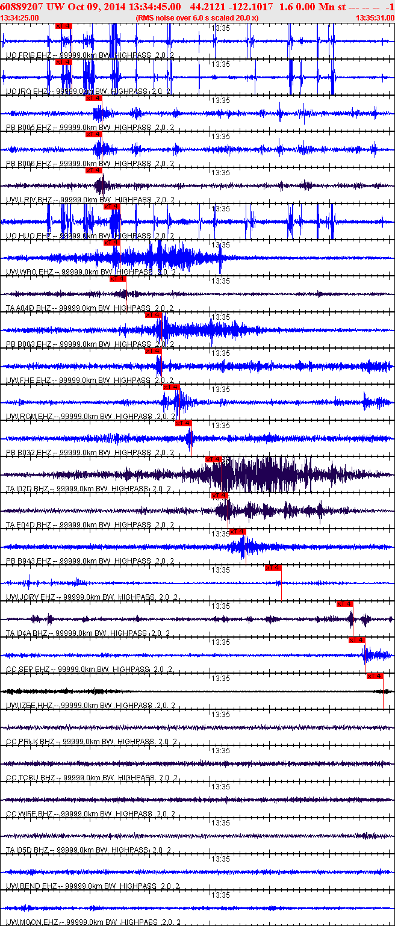Select the red pick flag on PB.B943 trace
The height and width of the screenshot is (926, 395).
(x=238, y=532)
